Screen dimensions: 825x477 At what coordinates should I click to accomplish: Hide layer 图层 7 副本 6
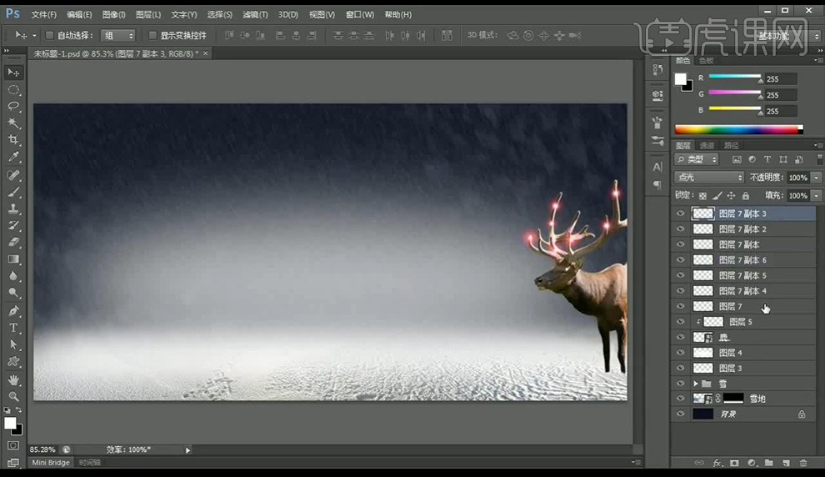click(680, 259)
